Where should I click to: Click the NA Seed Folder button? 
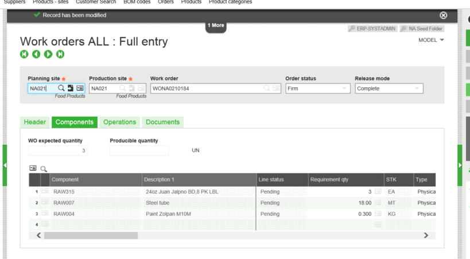click(x=422, y=29)
